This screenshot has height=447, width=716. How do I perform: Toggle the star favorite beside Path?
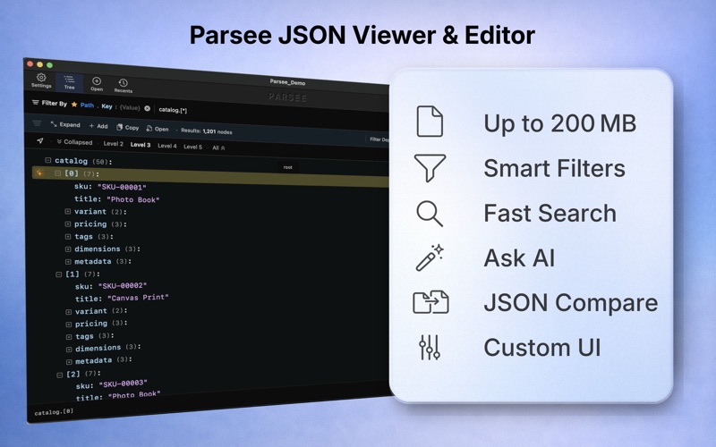tap(74, 105)
